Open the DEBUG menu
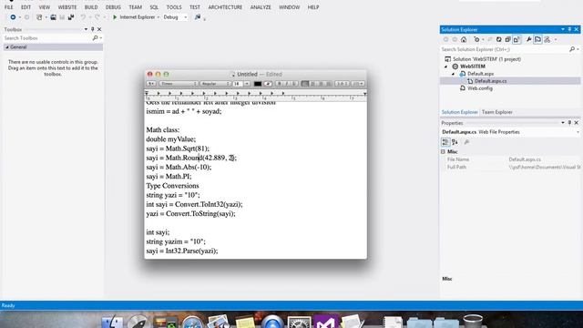The height and width of the screenshot is (328, 583). [x=113, y=7]
